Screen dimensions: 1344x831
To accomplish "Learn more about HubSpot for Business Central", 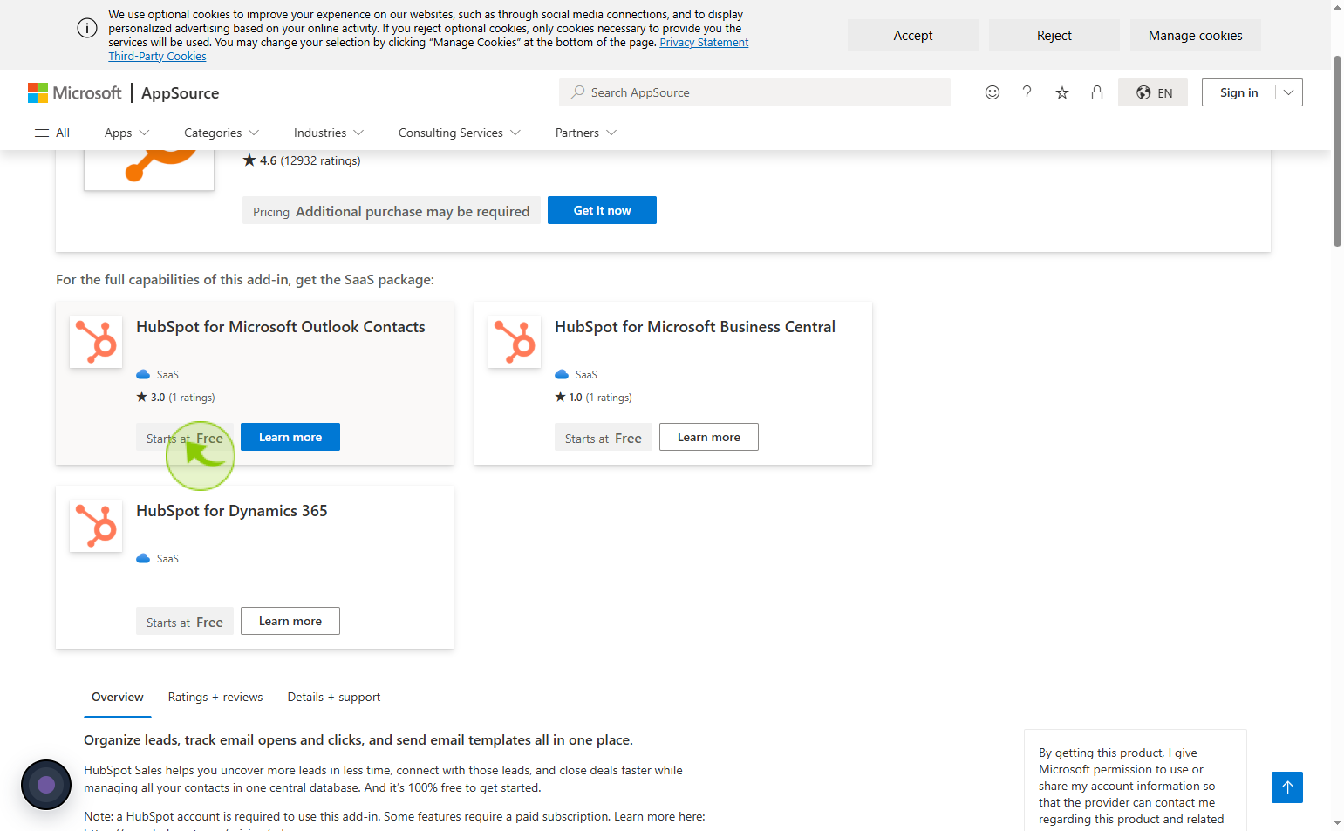I will click(709, 437).
